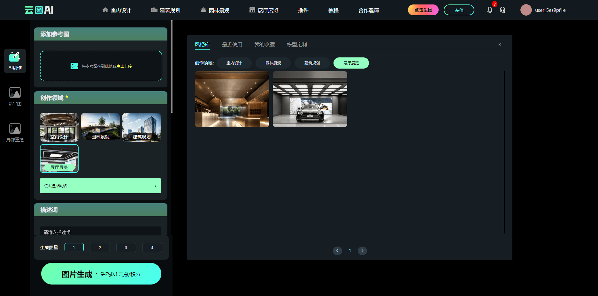
Task: Select 室内设计 filter in style library
Action: coord(234,63)
